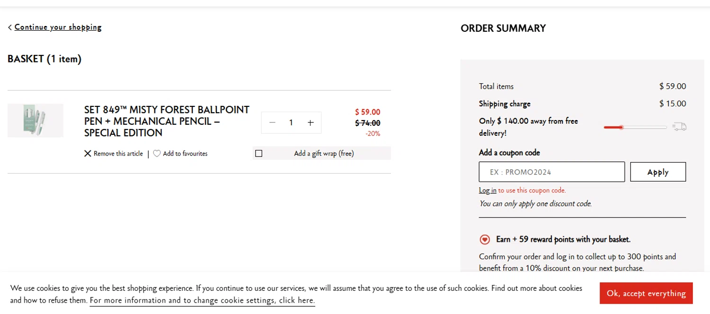Click the X icon to remove this article

pyautogui.click(x=88, y=154)
